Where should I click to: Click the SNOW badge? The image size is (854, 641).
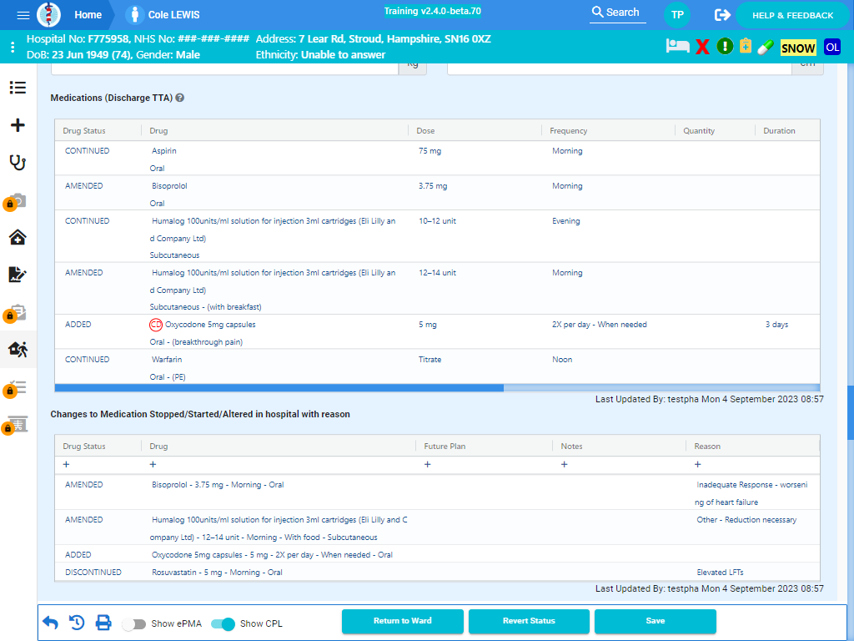point(798,48)
